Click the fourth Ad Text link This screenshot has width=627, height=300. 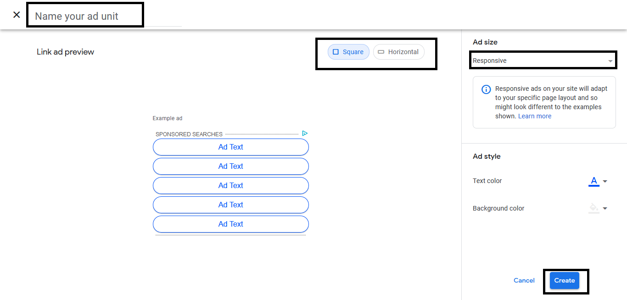point(230,205)
